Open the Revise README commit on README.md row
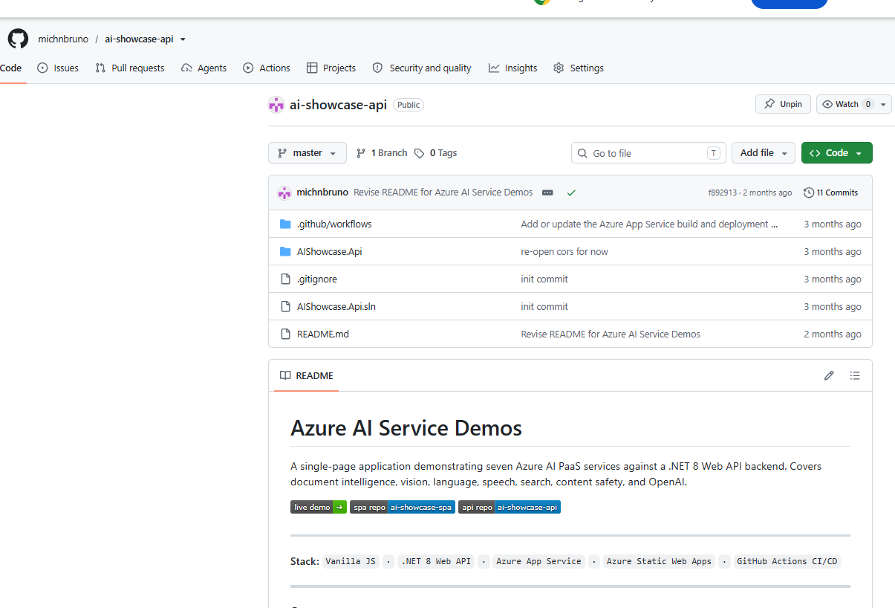The width and height of the screenshot is (895, 608). coord(611,334)
